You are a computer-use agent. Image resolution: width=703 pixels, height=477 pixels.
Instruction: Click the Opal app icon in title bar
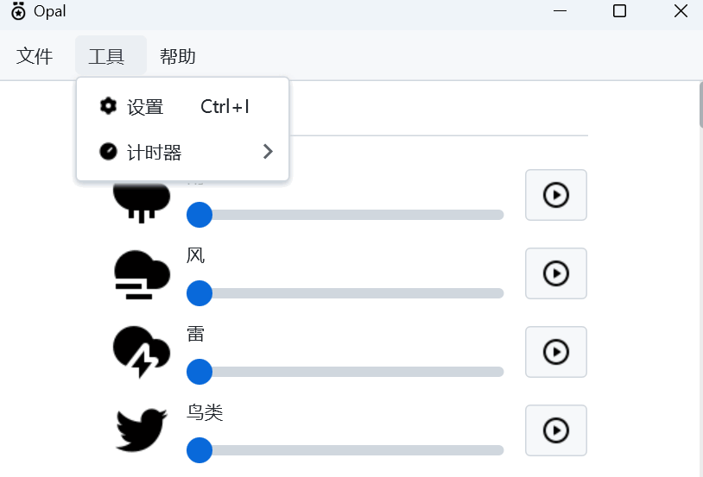[x=18, y=12]
